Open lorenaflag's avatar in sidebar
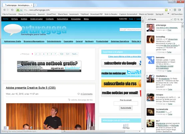Screen dimensions: 185x134 [x=150, y=40]
